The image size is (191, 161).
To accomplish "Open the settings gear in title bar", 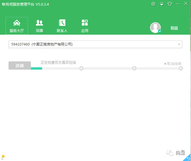I will (x=153, y=4).
